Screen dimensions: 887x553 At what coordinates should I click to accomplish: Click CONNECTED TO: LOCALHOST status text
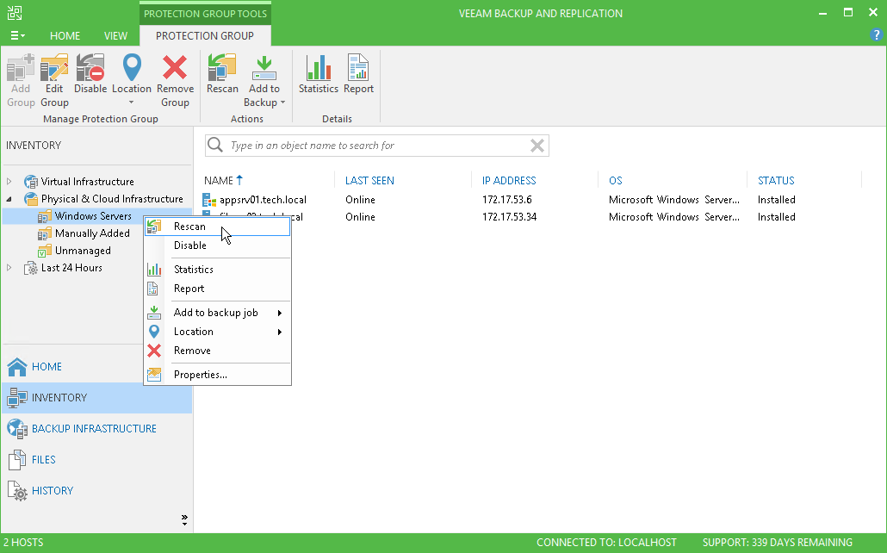[x=606, y=543]
